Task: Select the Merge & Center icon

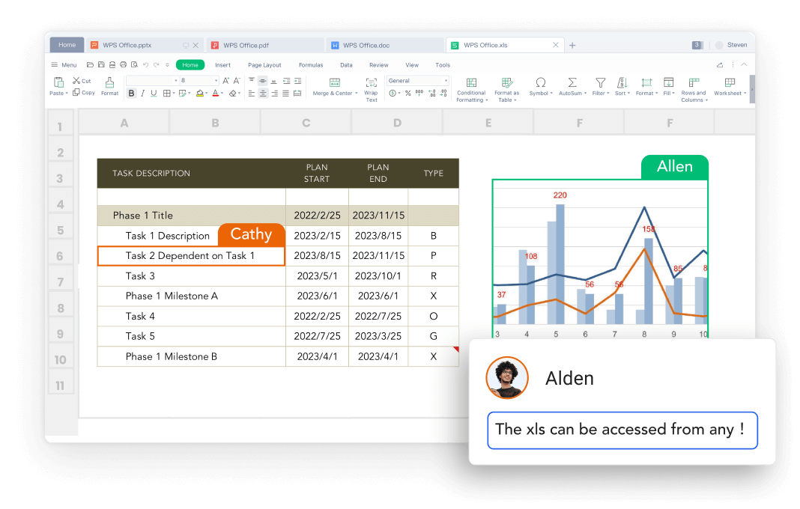Action: 335,82
